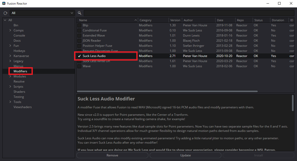Expand the Comps category
Viewport: 297px width, 161px height.
pos(10,30)
